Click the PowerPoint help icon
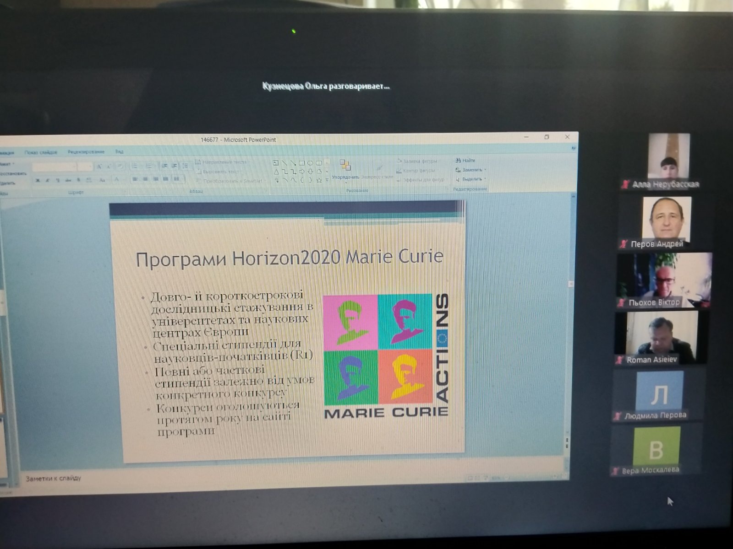 pos(573,148)
